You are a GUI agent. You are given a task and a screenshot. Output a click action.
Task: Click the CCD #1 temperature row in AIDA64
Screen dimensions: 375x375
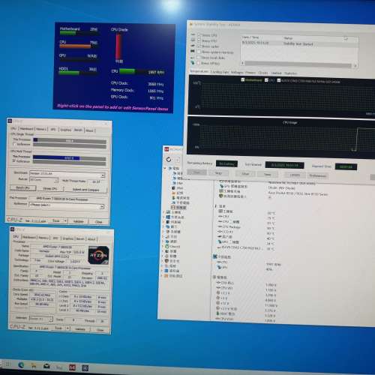247,232
